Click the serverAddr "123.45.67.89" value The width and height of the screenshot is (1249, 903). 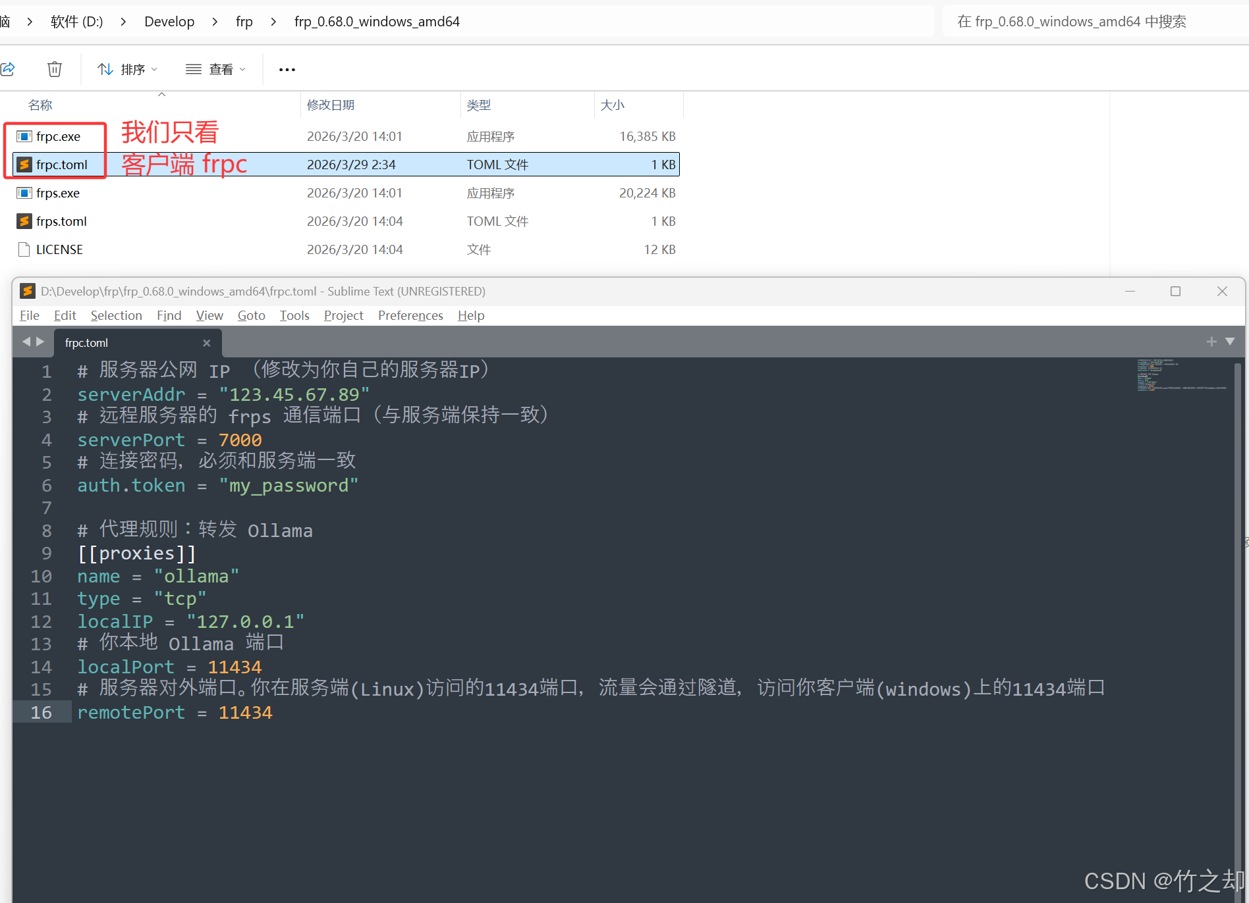pyautogui.click(x=294, y=394)
